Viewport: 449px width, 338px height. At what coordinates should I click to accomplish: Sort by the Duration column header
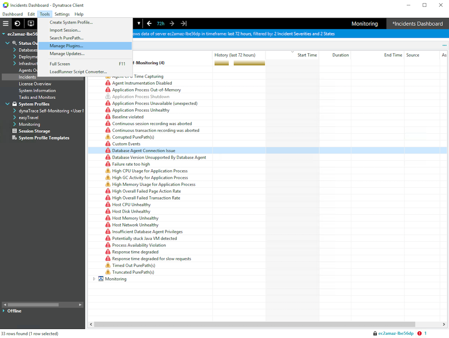click(x=335, y=55)
